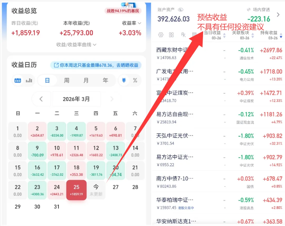Expand the 收益/收益率曲线 section
Viewport: 285px width, 226px height.
pyautogui.click(x=76, y=45)
